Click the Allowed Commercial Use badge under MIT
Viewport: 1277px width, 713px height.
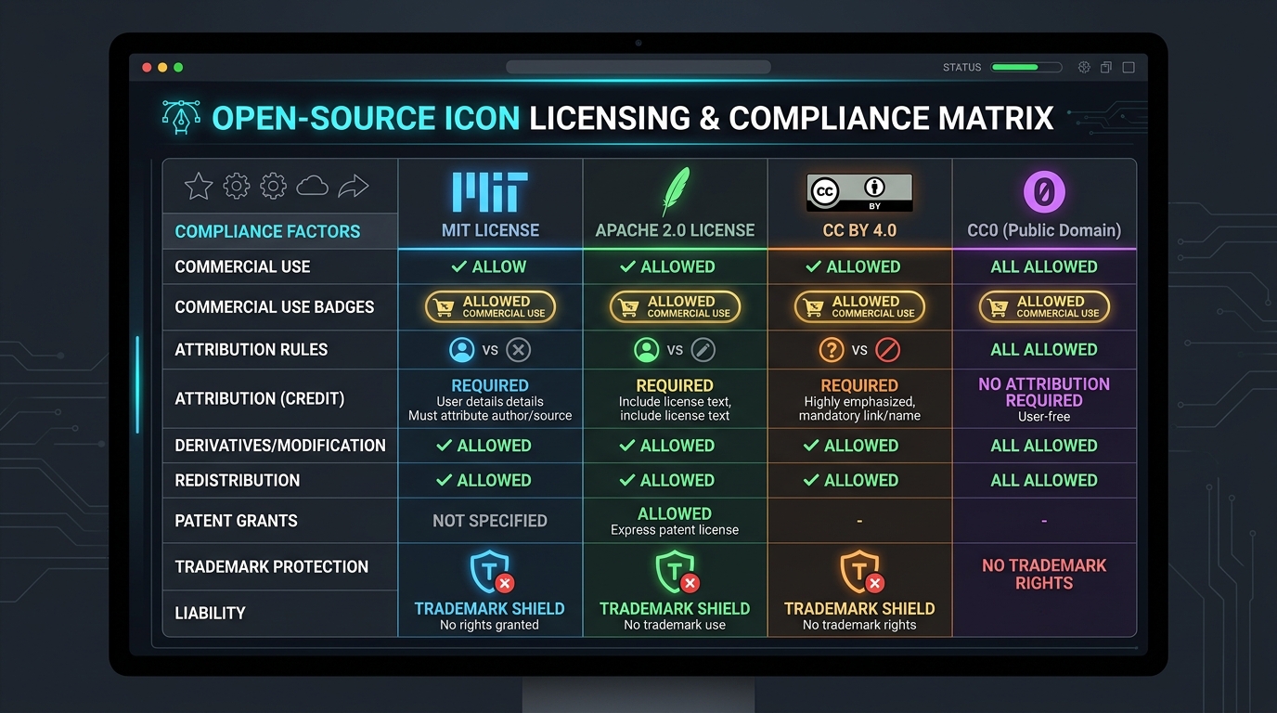point(490,306)
